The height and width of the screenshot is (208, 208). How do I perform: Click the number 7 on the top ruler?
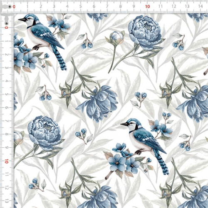[107, 6]
